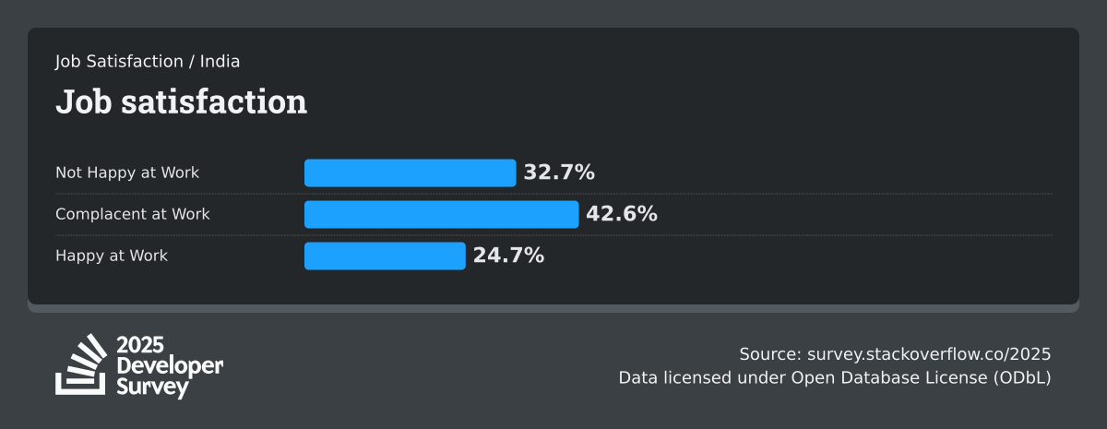Click the "Job satisfaction" chart heading
This screenshot has width=1107, height=429.
(x=181, y=101)
